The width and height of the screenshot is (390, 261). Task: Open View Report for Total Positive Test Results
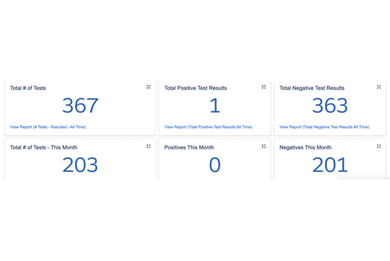208,127
